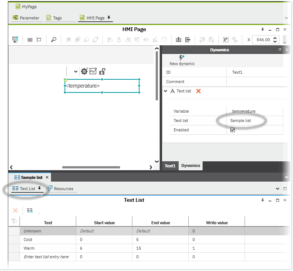The width and height of the screenshot is (293, 271).
Task: Click the X coordinate stepper up arrow
Action: (x=275, y=38)
